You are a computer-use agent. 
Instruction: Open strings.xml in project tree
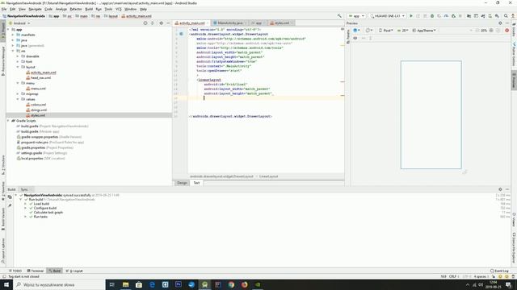[x=39, y=110]
